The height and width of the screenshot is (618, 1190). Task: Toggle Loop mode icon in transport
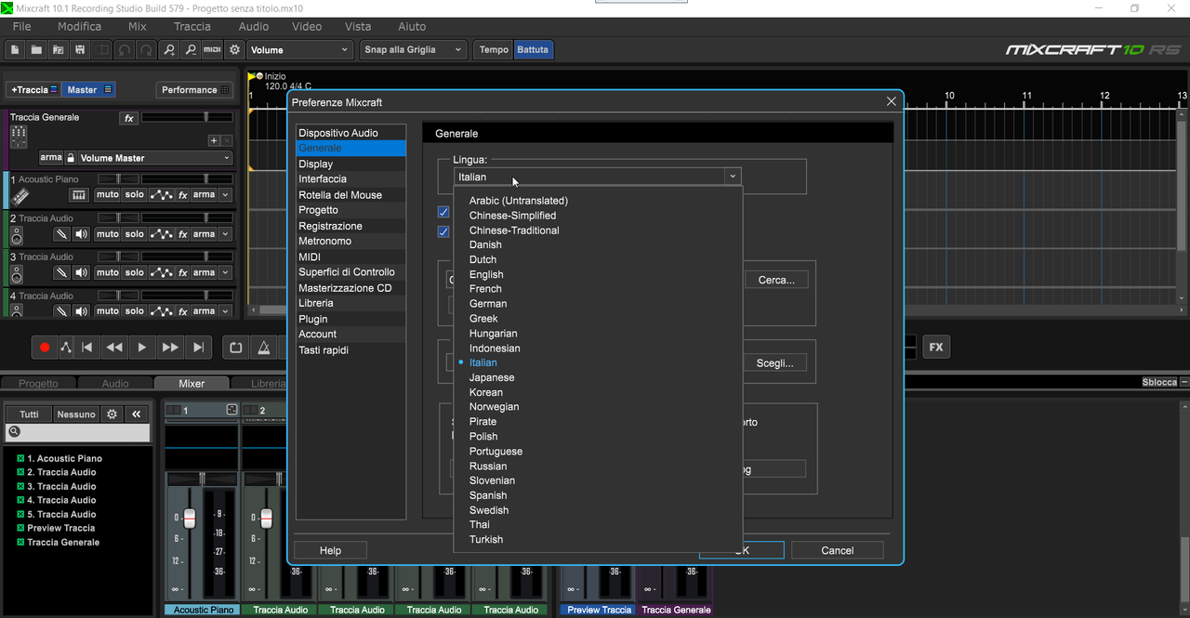pos(236,348)
